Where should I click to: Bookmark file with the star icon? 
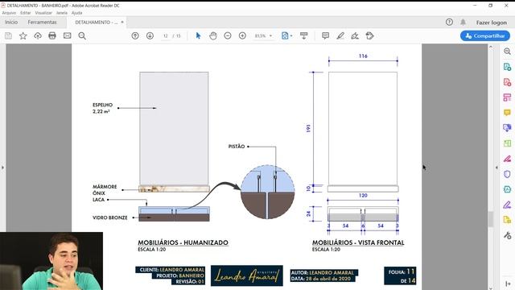click(x=23, y=35)
